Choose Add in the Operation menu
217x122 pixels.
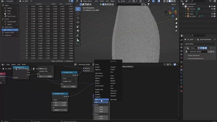coord(102,100)
